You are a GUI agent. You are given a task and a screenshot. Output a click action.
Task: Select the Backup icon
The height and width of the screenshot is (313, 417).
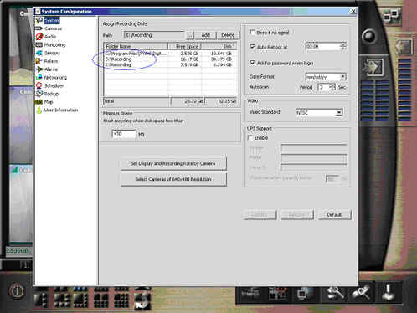(x=39, y=94)
